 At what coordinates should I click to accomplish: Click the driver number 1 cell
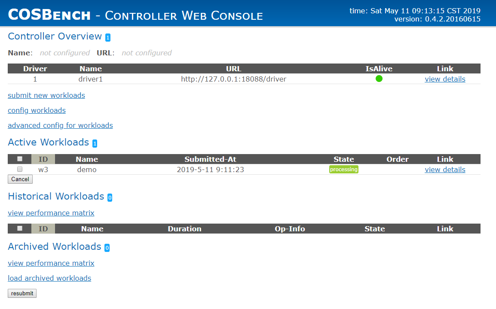35,79
